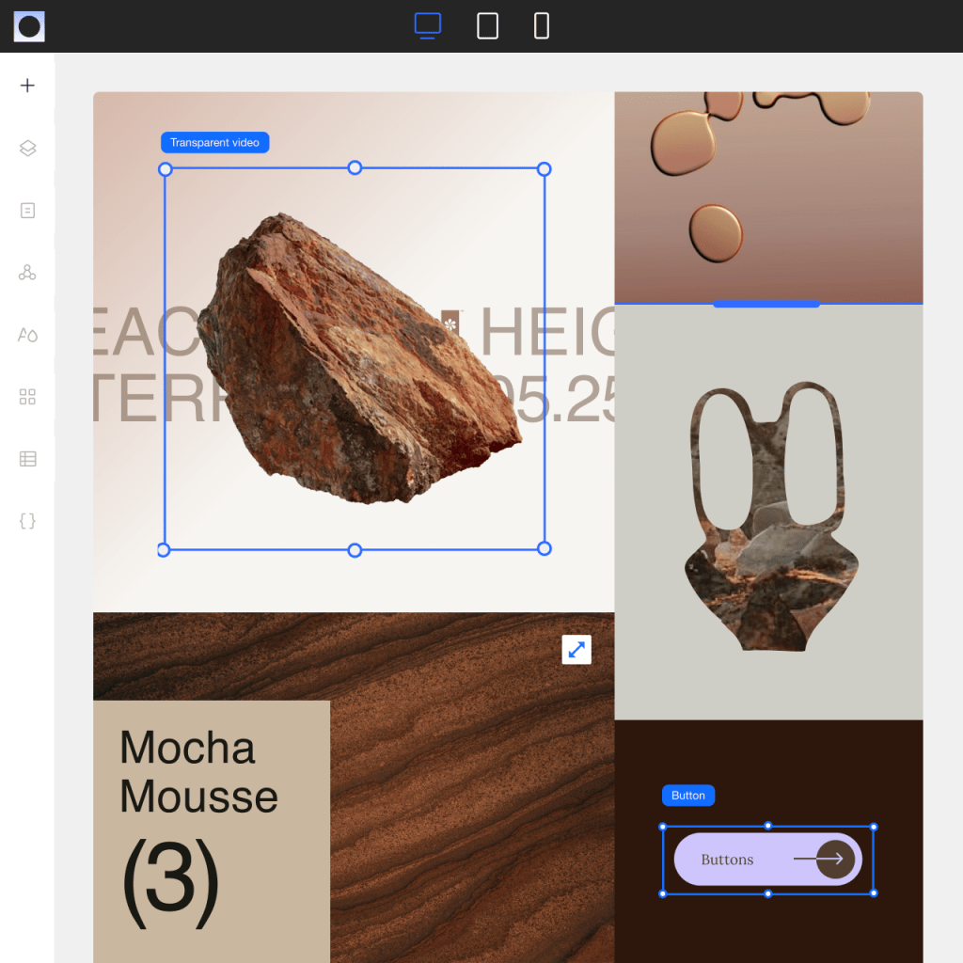Click the swimsuit-shaped masked image
This screenshot has width=963, height=963.
pyautogui.click(x=769, y=515)
